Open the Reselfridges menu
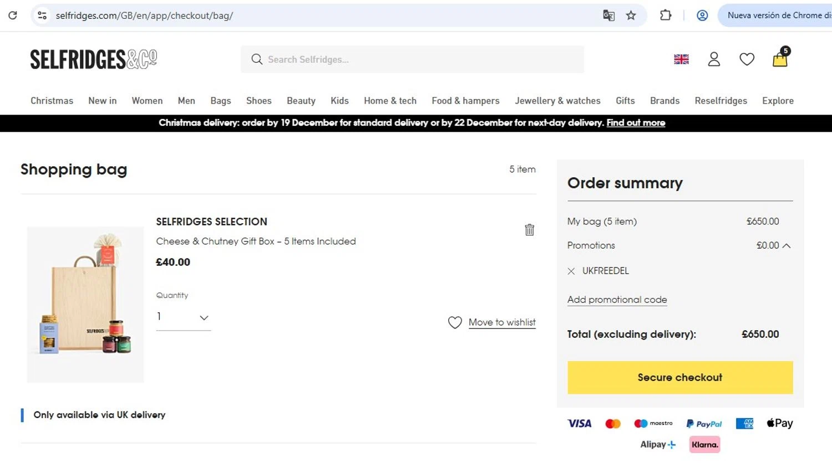832x463 pixels. click(x=721, y=101)
